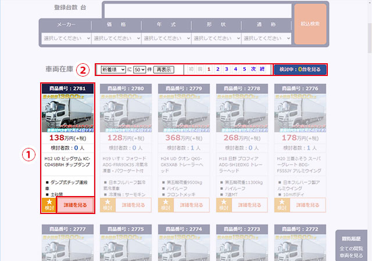The width and height of the screenshot is (372, 261).
Task: Go to pagination page 2
Action: pos(218,69)
